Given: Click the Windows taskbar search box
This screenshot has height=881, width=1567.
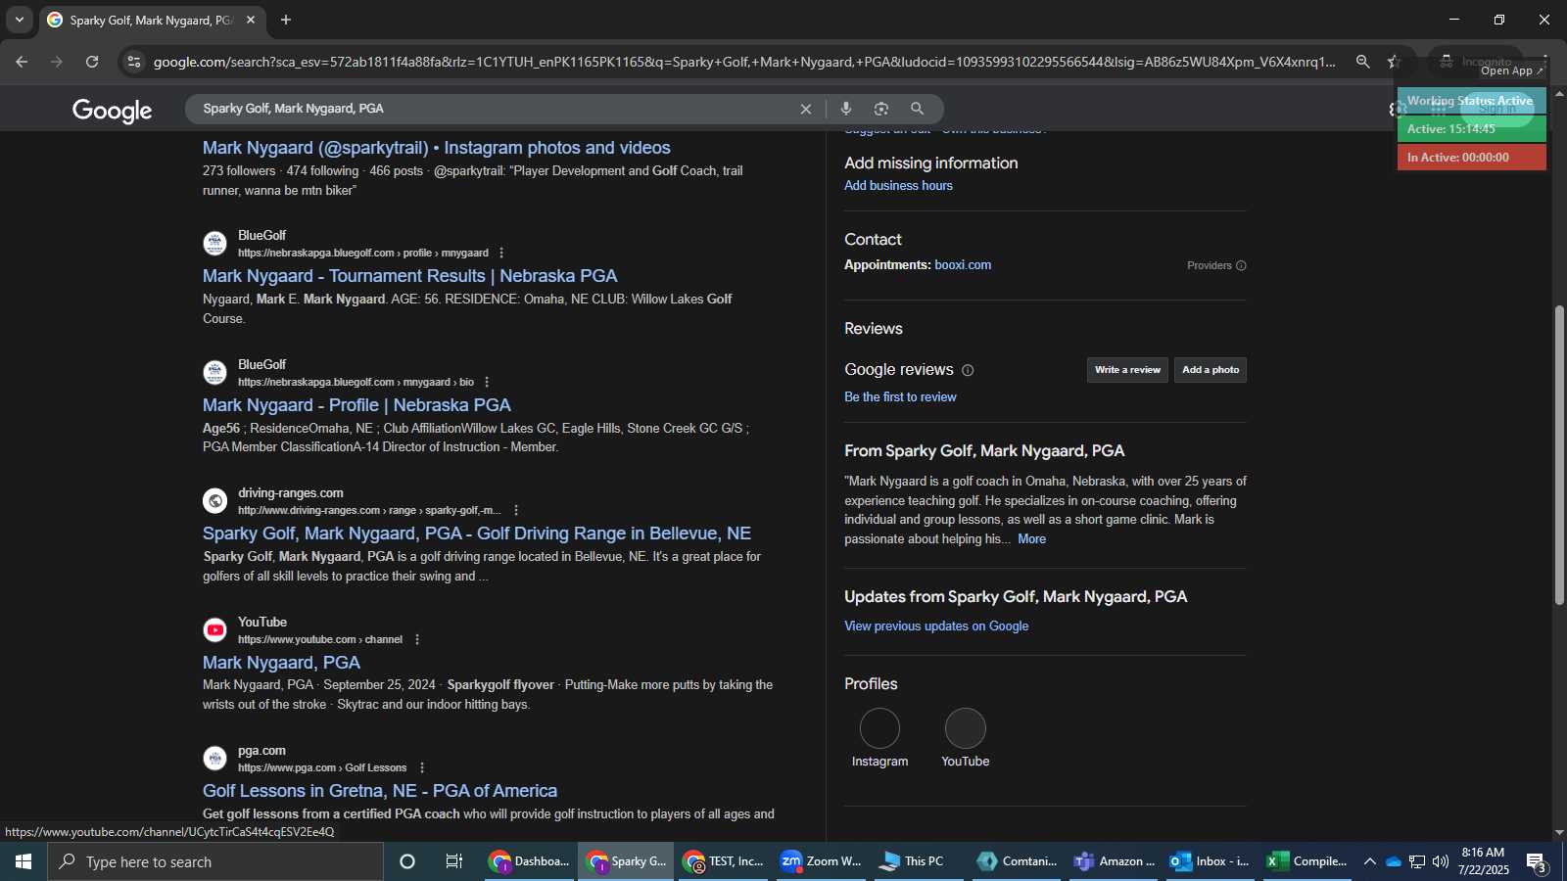Looking at the screenshot, I should pos(215,861).
